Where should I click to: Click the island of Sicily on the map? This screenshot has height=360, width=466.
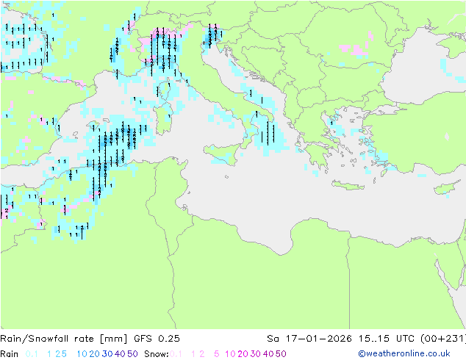coord(222,154)
